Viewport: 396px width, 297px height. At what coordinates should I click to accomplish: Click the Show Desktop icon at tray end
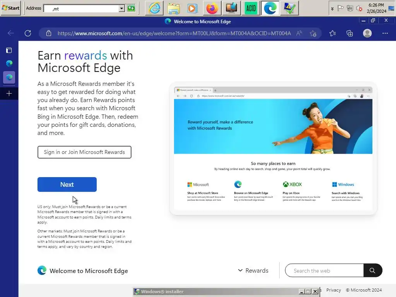coord(391,9)
